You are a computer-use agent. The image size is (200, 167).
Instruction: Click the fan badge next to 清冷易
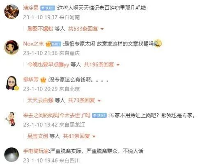click(48, 8)
